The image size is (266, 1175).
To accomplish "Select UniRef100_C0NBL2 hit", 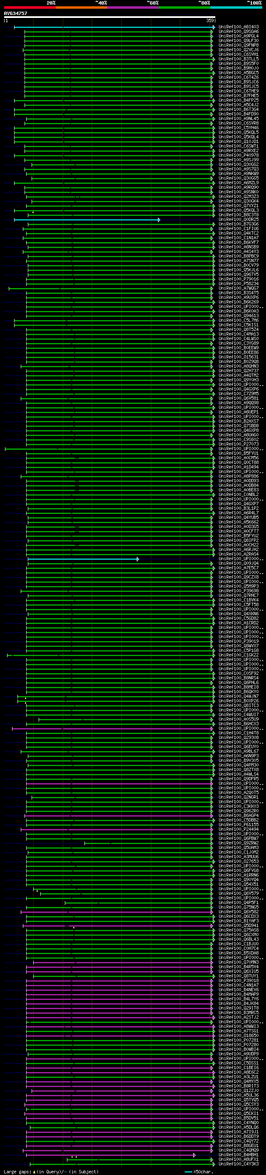I will click(239, 494).
